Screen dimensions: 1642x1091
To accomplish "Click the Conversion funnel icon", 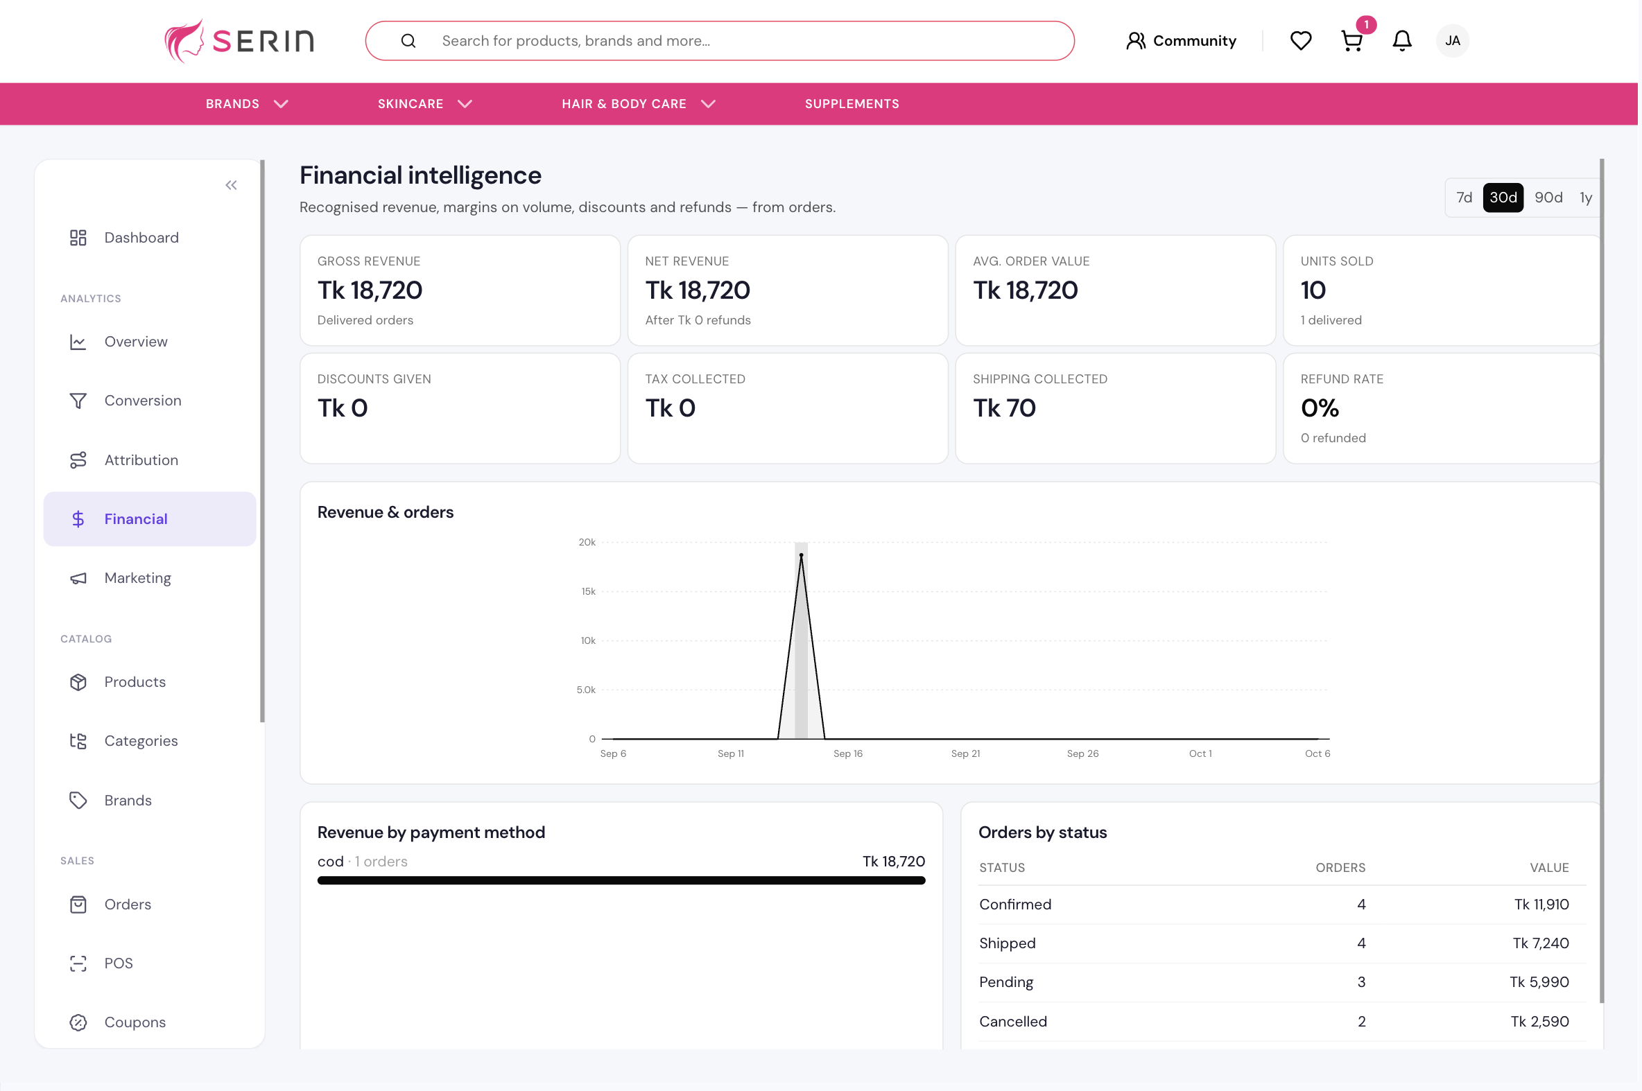I will point(78,401).
